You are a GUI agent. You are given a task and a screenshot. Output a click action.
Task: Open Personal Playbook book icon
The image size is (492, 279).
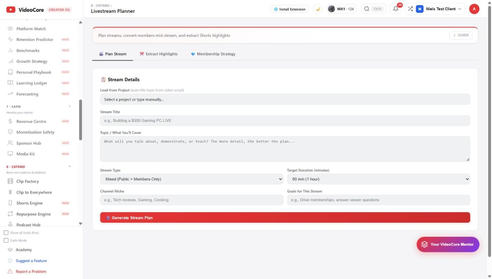[10, 72]
